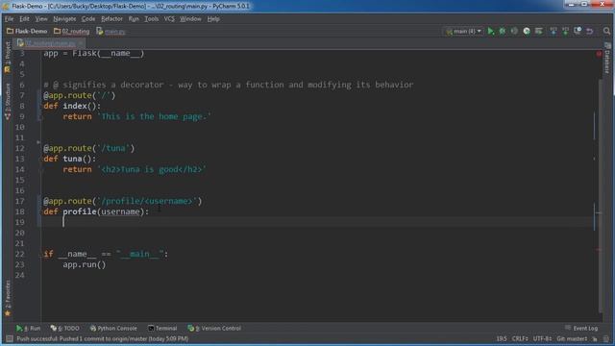This screenshot has height=346, width=615.
Task: Open the Project tool window sidebar button
Action: [x=8, y=58]
